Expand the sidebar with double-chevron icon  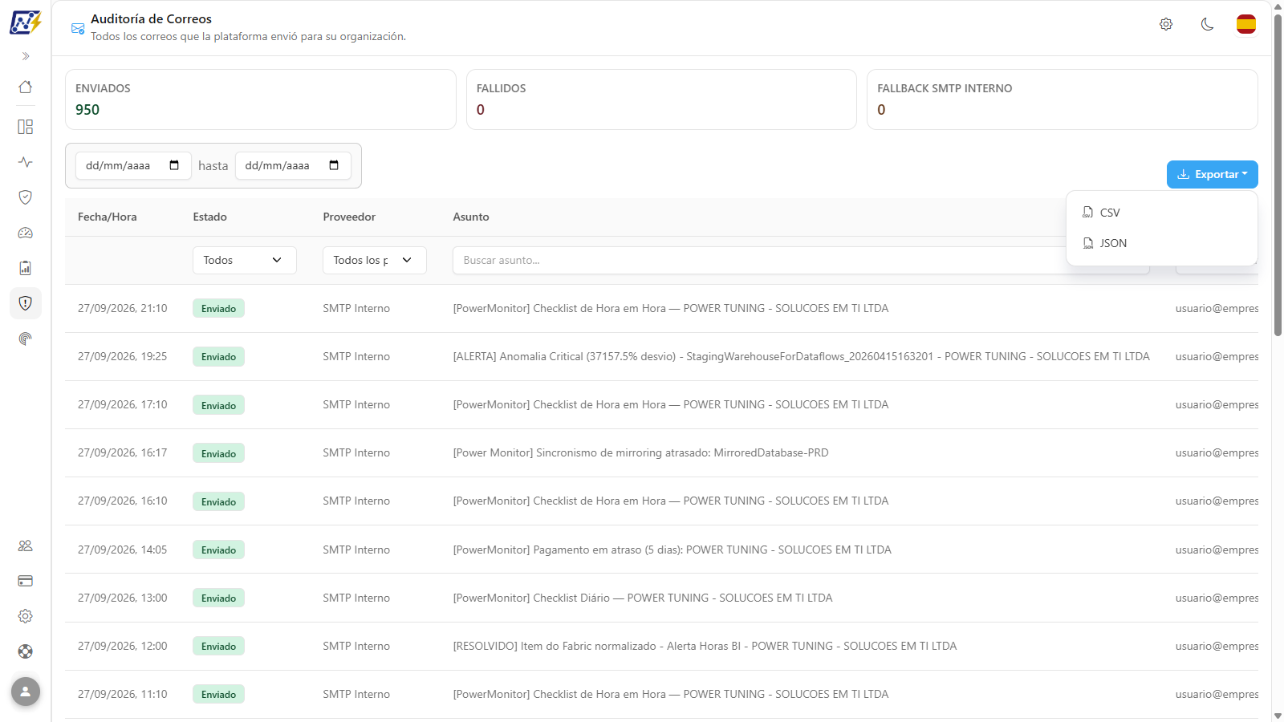pyautogui.click(x=26, y=56)
